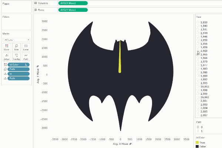Select year 2,003 radio button
The image size is (222, 148).
point(198,104)
